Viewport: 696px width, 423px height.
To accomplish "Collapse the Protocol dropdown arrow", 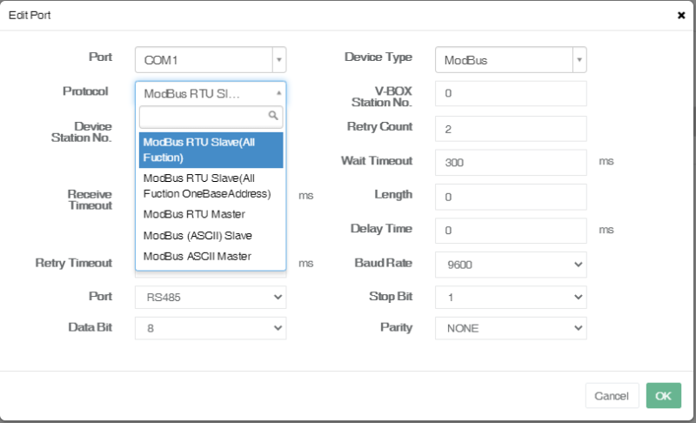I will (x=278, y=92).
